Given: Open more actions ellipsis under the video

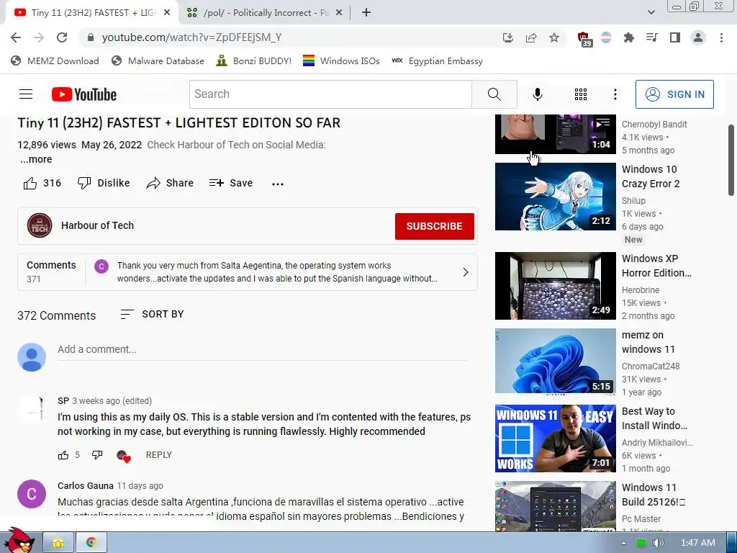Looking at the screenshot, I should [x=278, y=184].
